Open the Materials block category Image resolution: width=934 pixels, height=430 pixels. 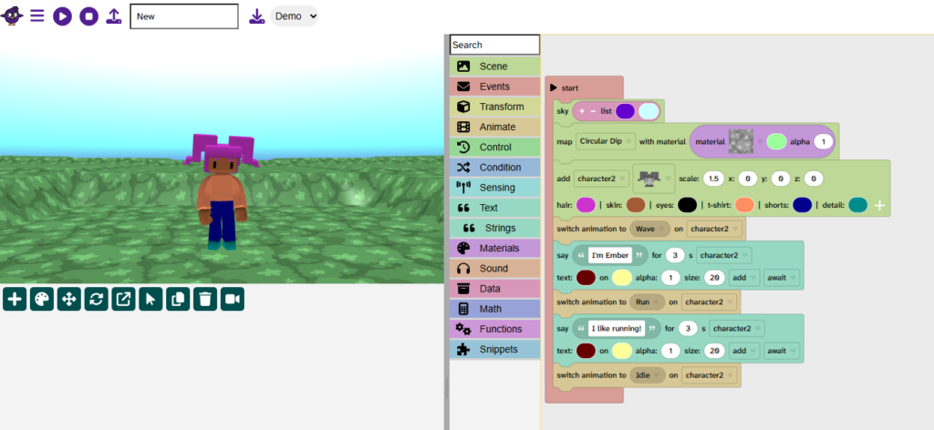pyautogui.click(x=495, y=248)
